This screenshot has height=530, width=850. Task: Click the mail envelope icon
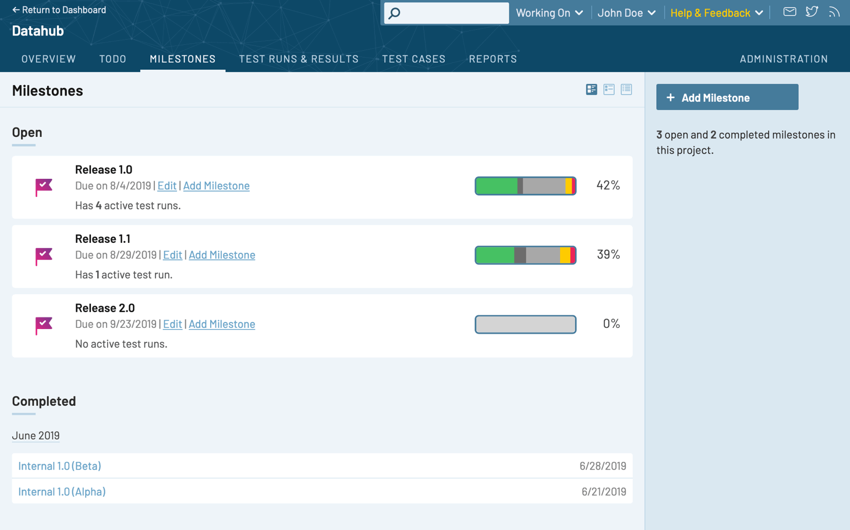pyautogui.click(x=789, y=12)
